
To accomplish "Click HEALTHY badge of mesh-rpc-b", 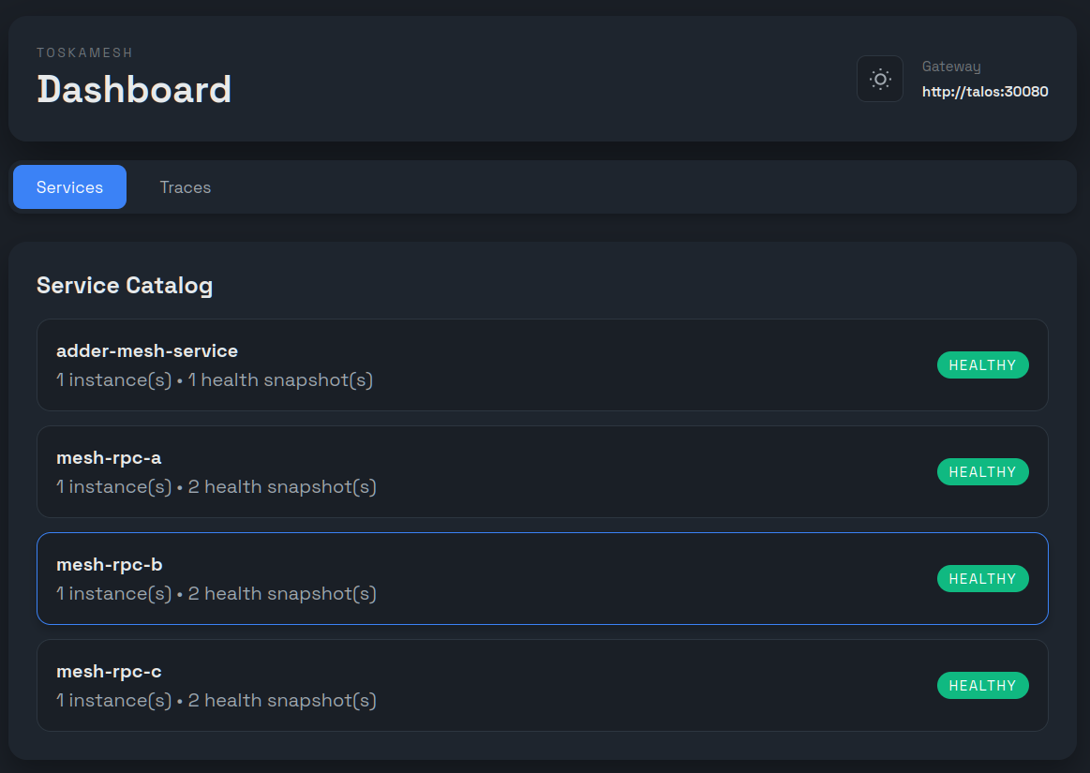I will (982, 579).
